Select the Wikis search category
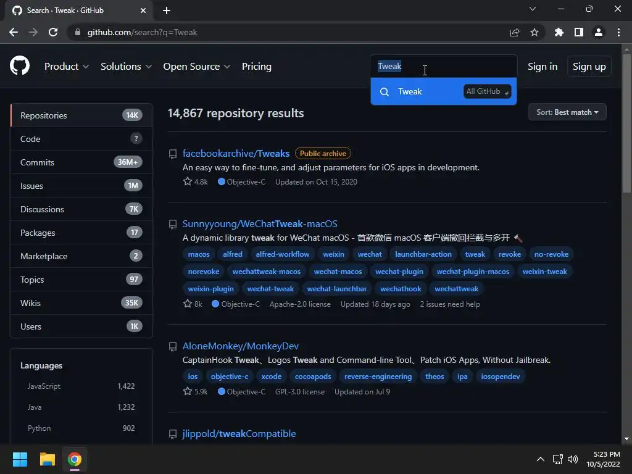The image size is (632, 474). pos(81,302)
